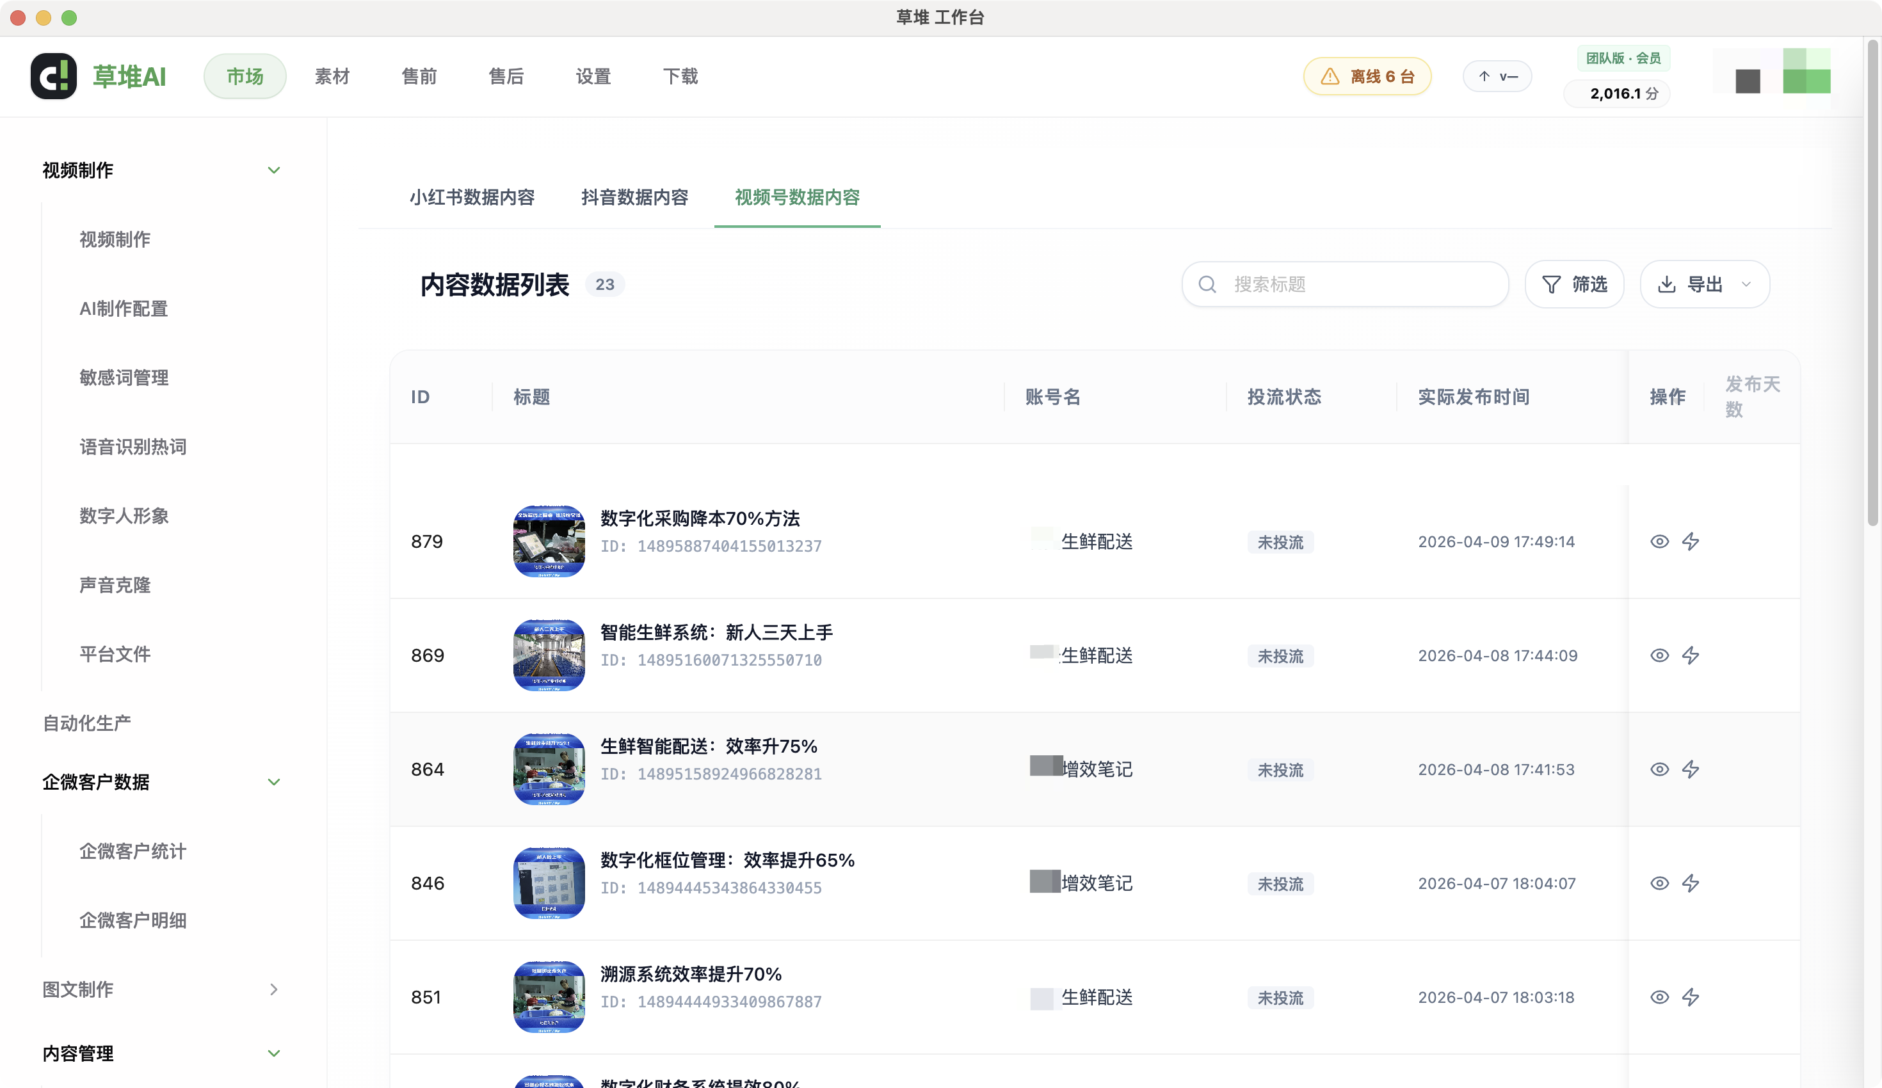Open 语音识别热词 in sidebar
Viewport: 1882px width, 1088px height.
(x=133, y=447)
